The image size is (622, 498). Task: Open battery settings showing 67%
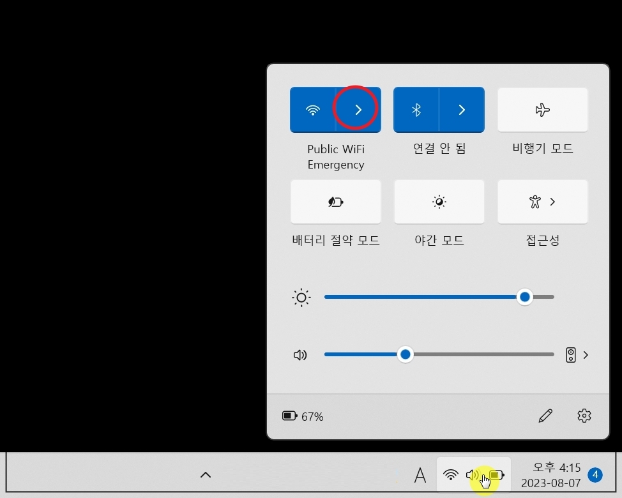point(303,416)
